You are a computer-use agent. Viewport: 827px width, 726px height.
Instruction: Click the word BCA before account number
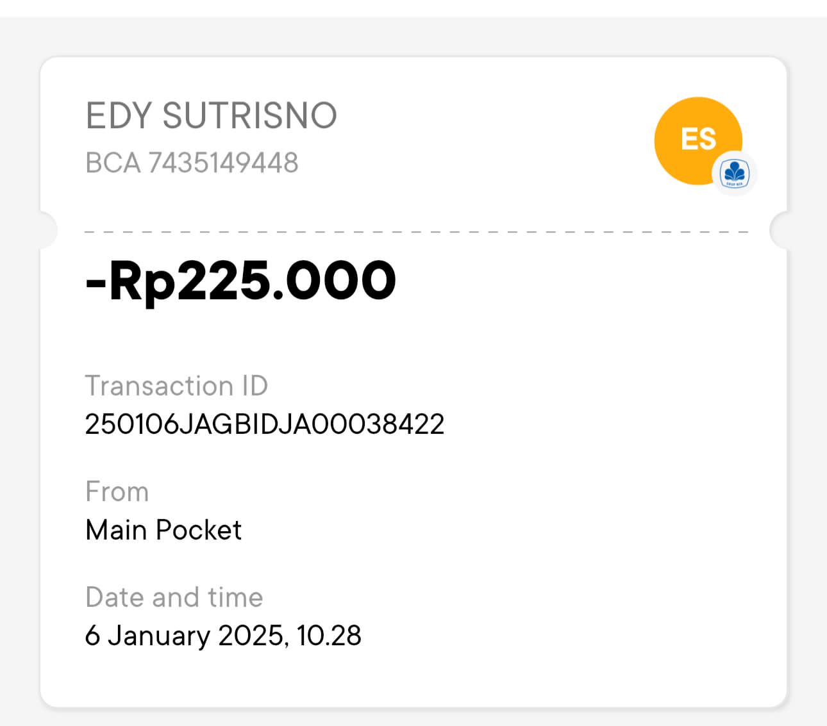113,163
